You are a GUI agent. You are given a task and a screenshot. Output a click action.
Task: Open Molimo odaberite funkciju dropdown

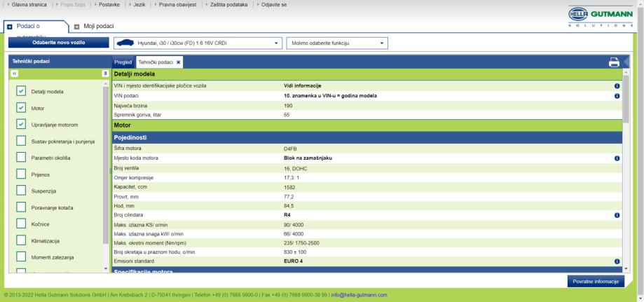point(337,43)
